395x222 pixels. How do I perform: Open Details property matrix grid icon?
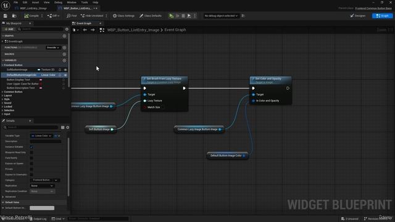[63, 128]
